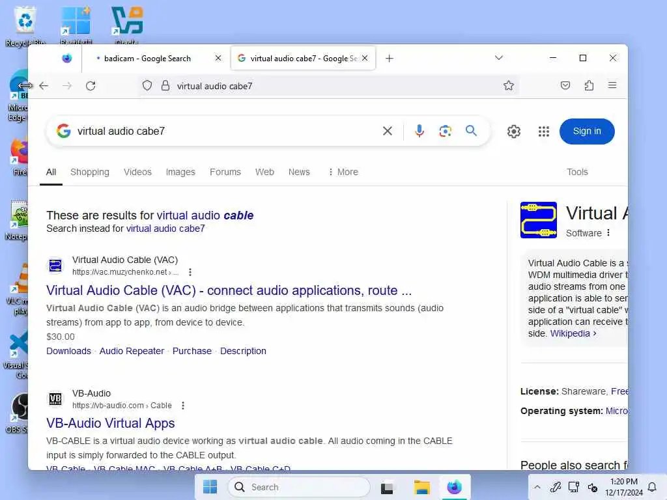Open File Explorer from taskbar

click(x=421, y=487)
